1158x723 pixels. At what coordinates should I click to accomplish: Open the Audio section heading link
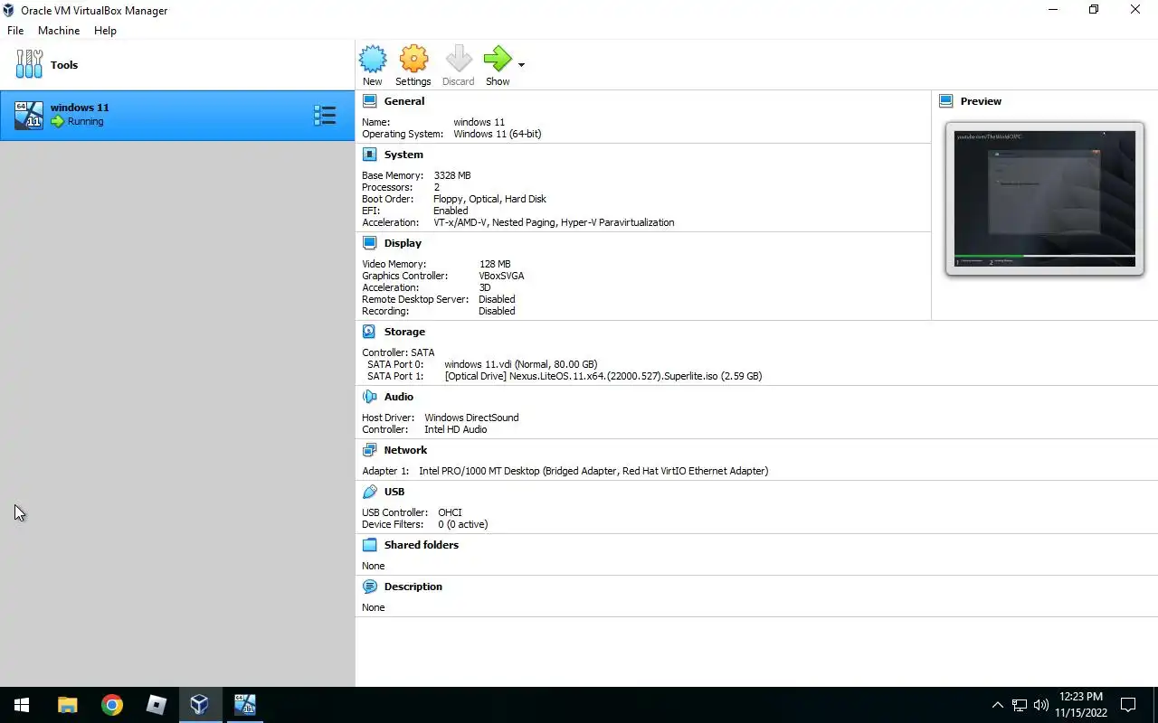click(x=399, y=397)
